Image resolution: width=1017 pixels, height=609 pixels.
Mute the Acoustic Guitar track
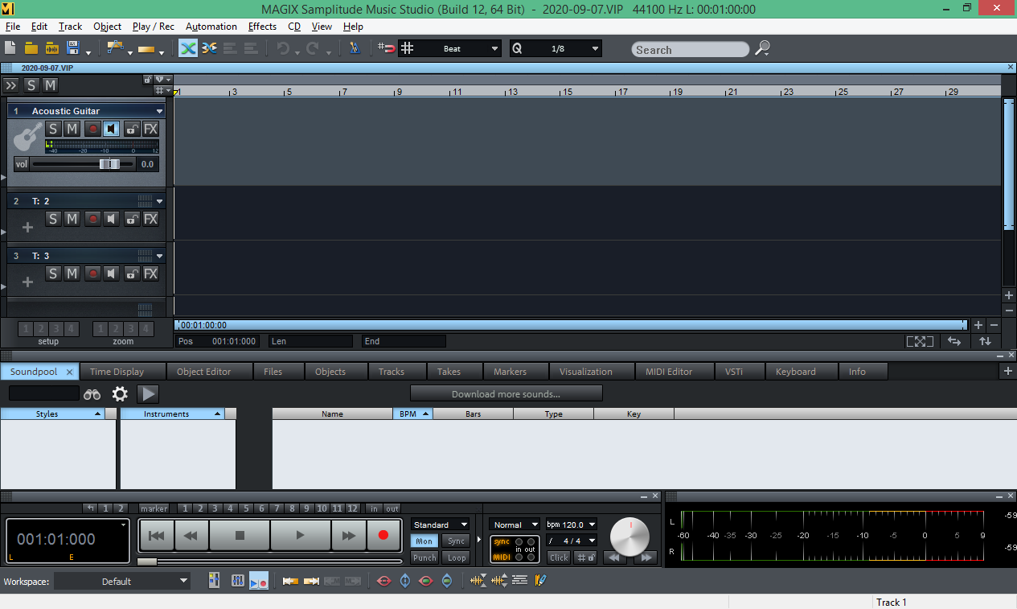pos(71,129)
